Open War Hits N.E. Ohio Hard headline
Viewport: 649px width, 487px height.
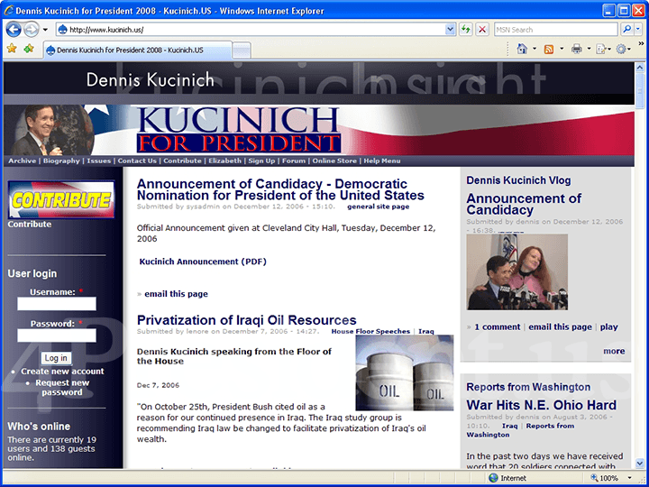pyautogui.click(x=542, y=405)
